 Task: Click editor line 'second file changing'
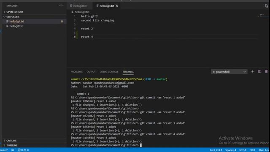pyautogui.click(x=97, y=20)
